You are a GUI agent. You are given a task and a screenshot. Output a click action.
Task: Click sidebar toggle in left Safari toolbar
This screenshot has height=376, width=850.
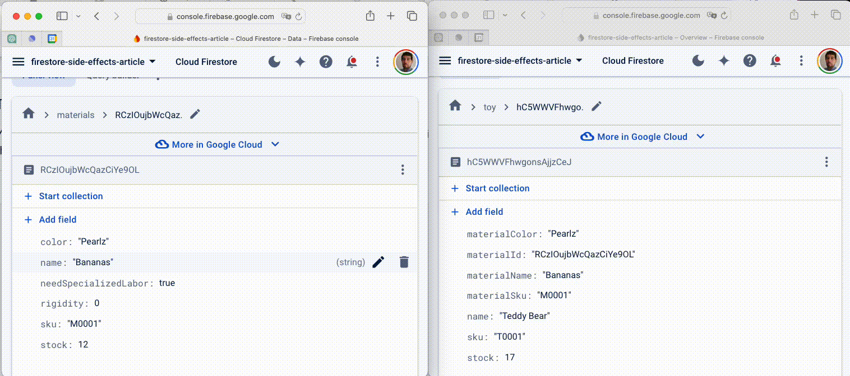(x=62, y=16)
